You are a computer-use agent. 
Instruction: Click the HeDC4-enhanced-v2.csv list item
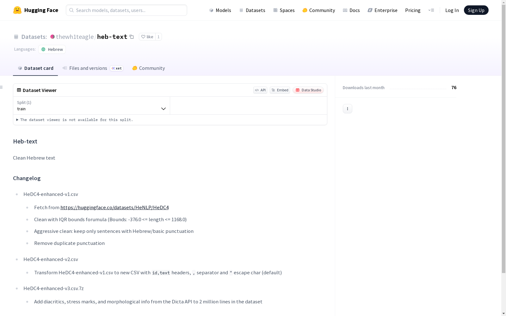[51, 259]
